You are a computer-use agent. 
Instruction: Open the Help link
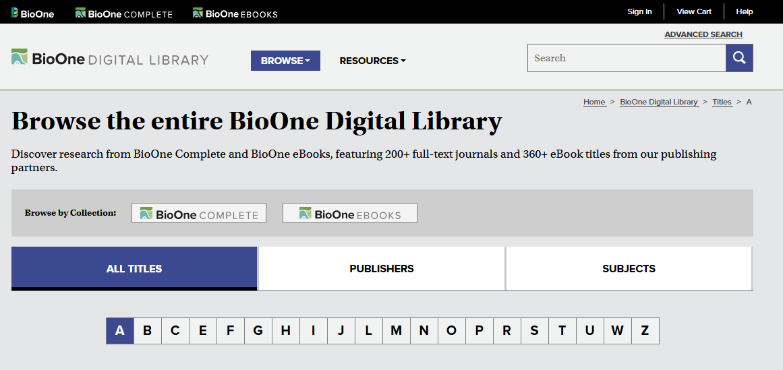(745, 11)
